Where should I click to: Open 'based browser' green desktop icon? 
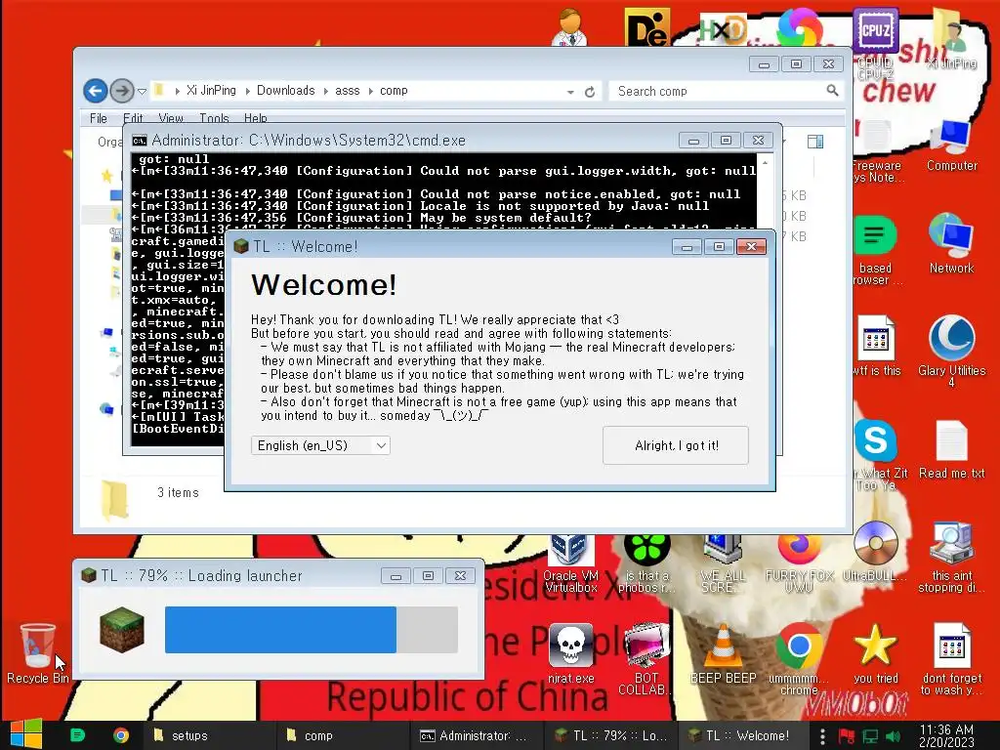[x=876, y=250]
